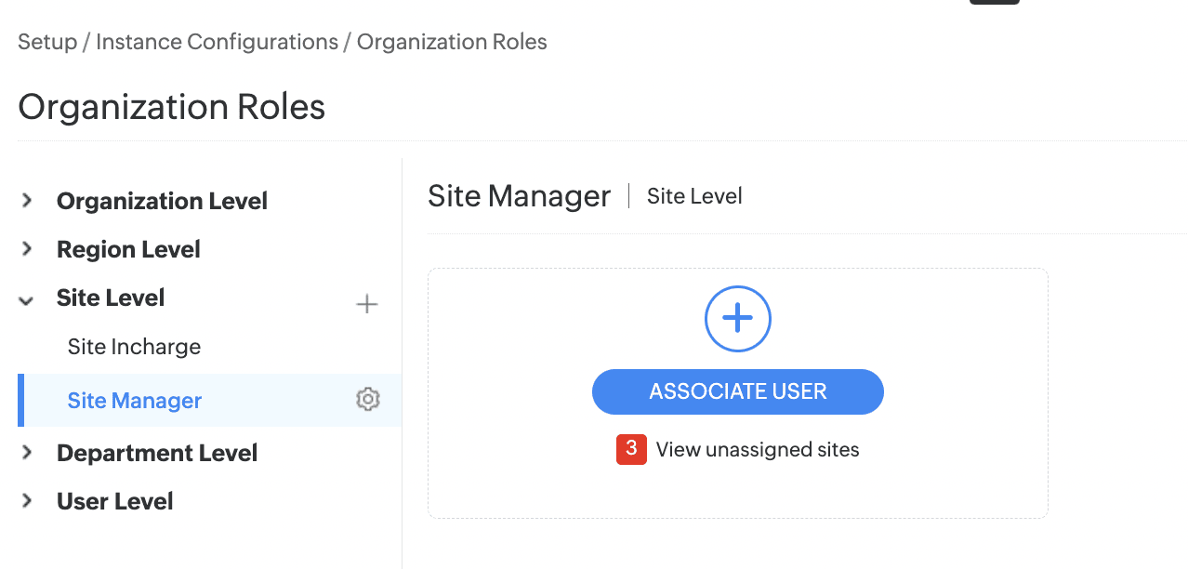Click the Organization Level label
The image size is (1188, 569).
pos(162,201)
